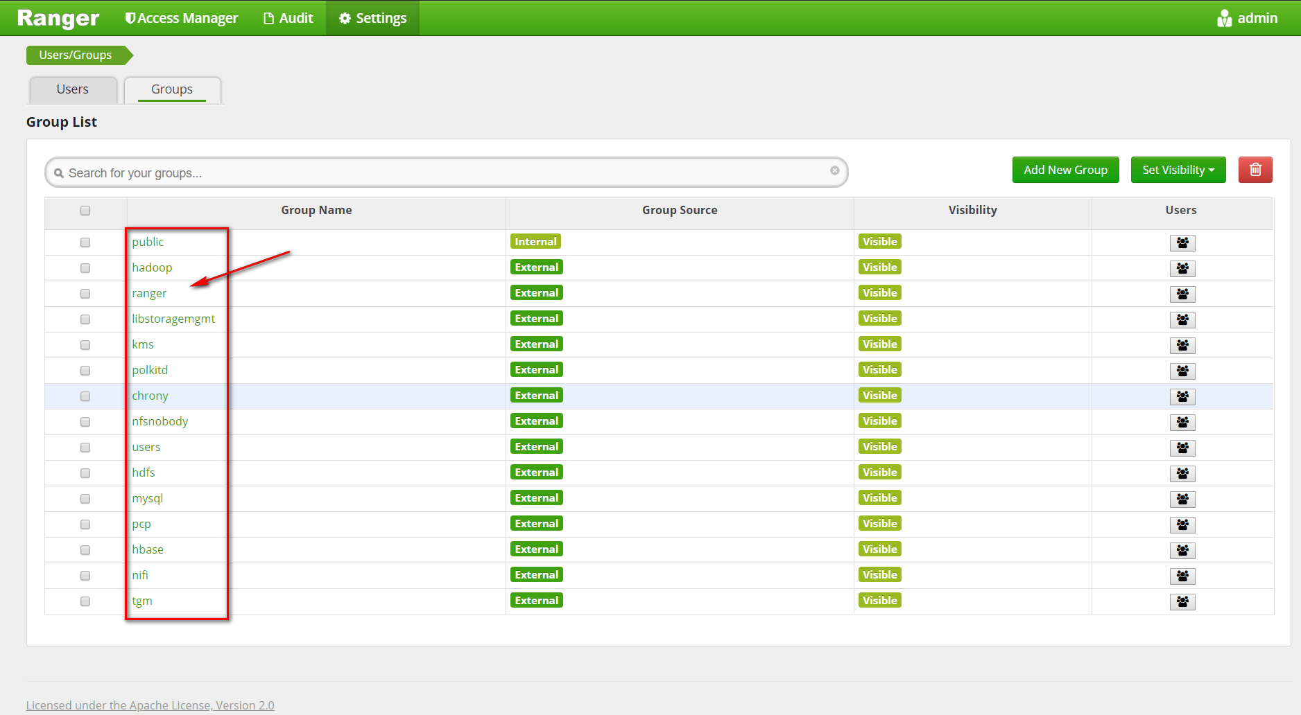Click the red trash delete icon
The height and width of the screenshot is (715, 1301).
click(x=1255, y=170)
